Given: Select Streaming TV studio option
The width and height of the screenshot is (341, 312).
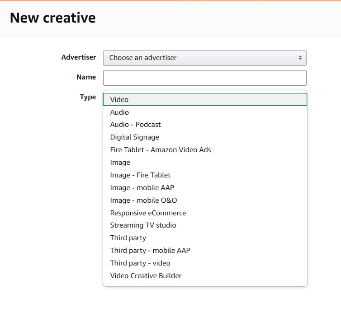Looking at the screenshot, I should pos(143,225).
